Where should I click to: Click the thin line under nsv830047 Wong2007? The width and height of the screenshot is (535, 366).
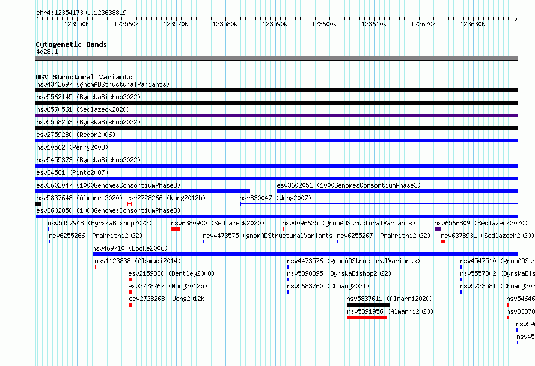379,204
